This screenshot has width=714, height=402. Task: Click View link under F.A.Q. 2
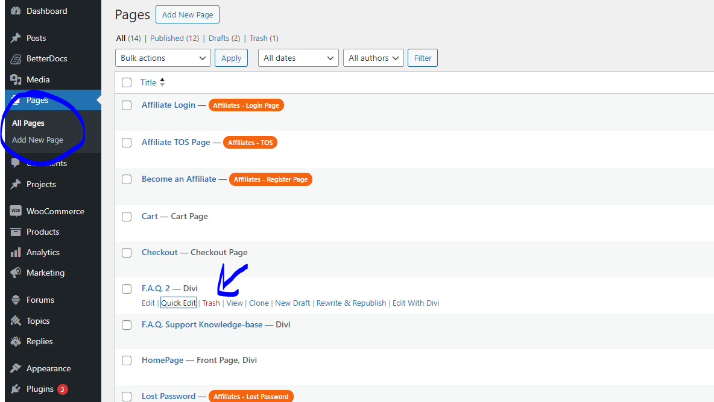pyautogui.click(x=235, y=303)
